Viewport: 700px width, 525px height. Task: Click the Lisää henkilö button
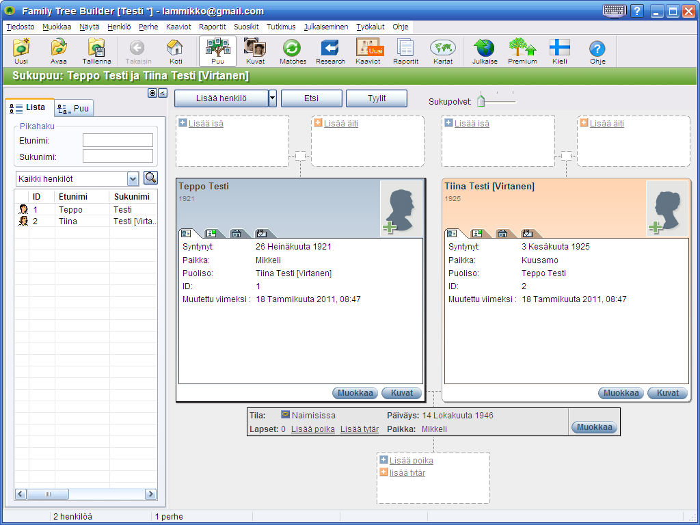point(221,98)
